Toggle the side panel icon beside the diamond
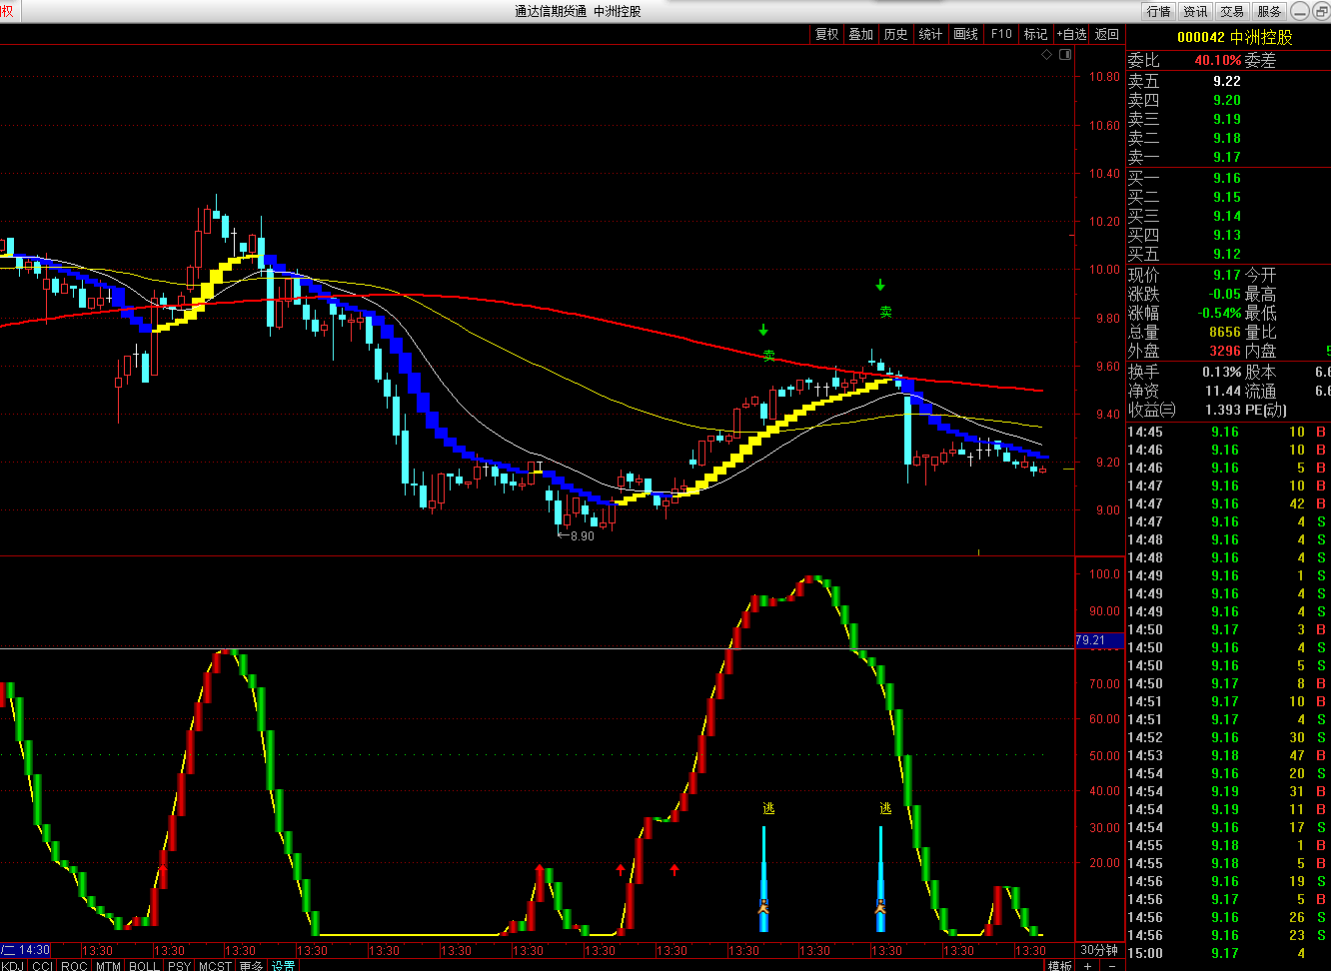 pyautogui.click(x=1065, y=55)
